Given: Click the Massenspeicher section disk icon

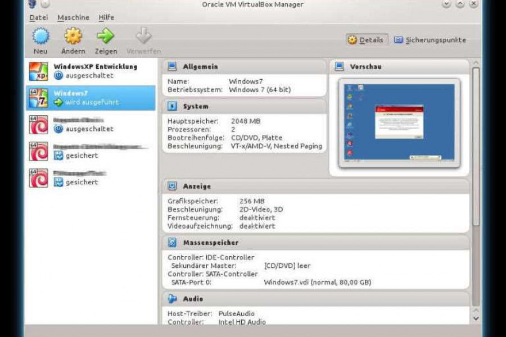Looking at the screenshot, I should [x=173, y=243].
